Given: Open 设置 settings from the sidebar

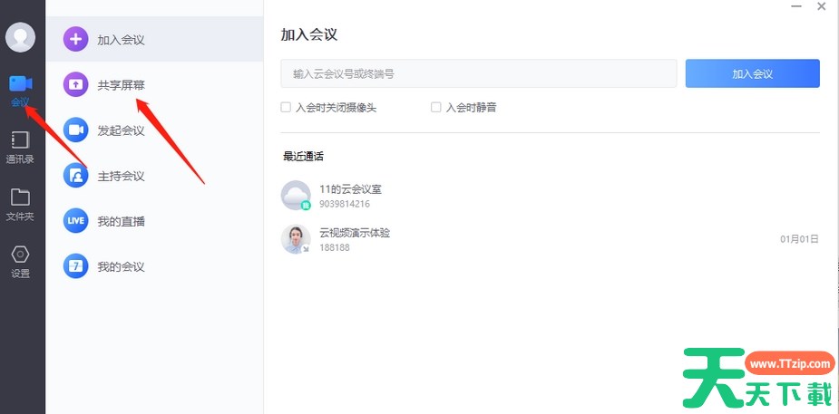Looking at the screenshot, I should [21, 261].
